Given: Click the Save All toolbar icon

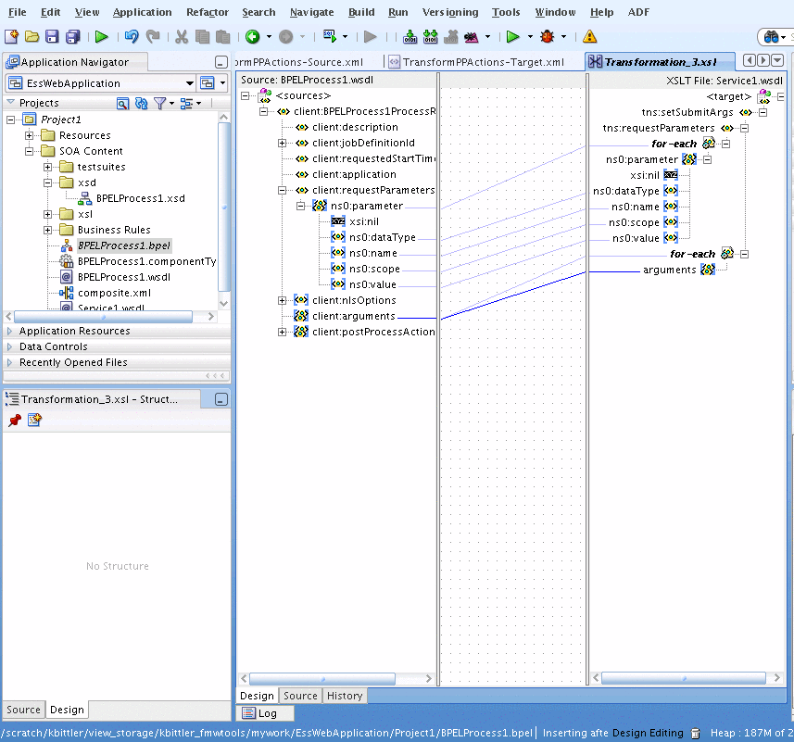Looking at the screenshot, I should [x=72, y=37].
